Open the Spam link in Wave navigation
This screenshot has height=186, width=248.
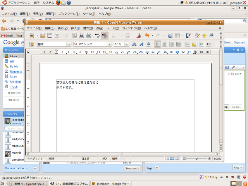pos(13,77)
